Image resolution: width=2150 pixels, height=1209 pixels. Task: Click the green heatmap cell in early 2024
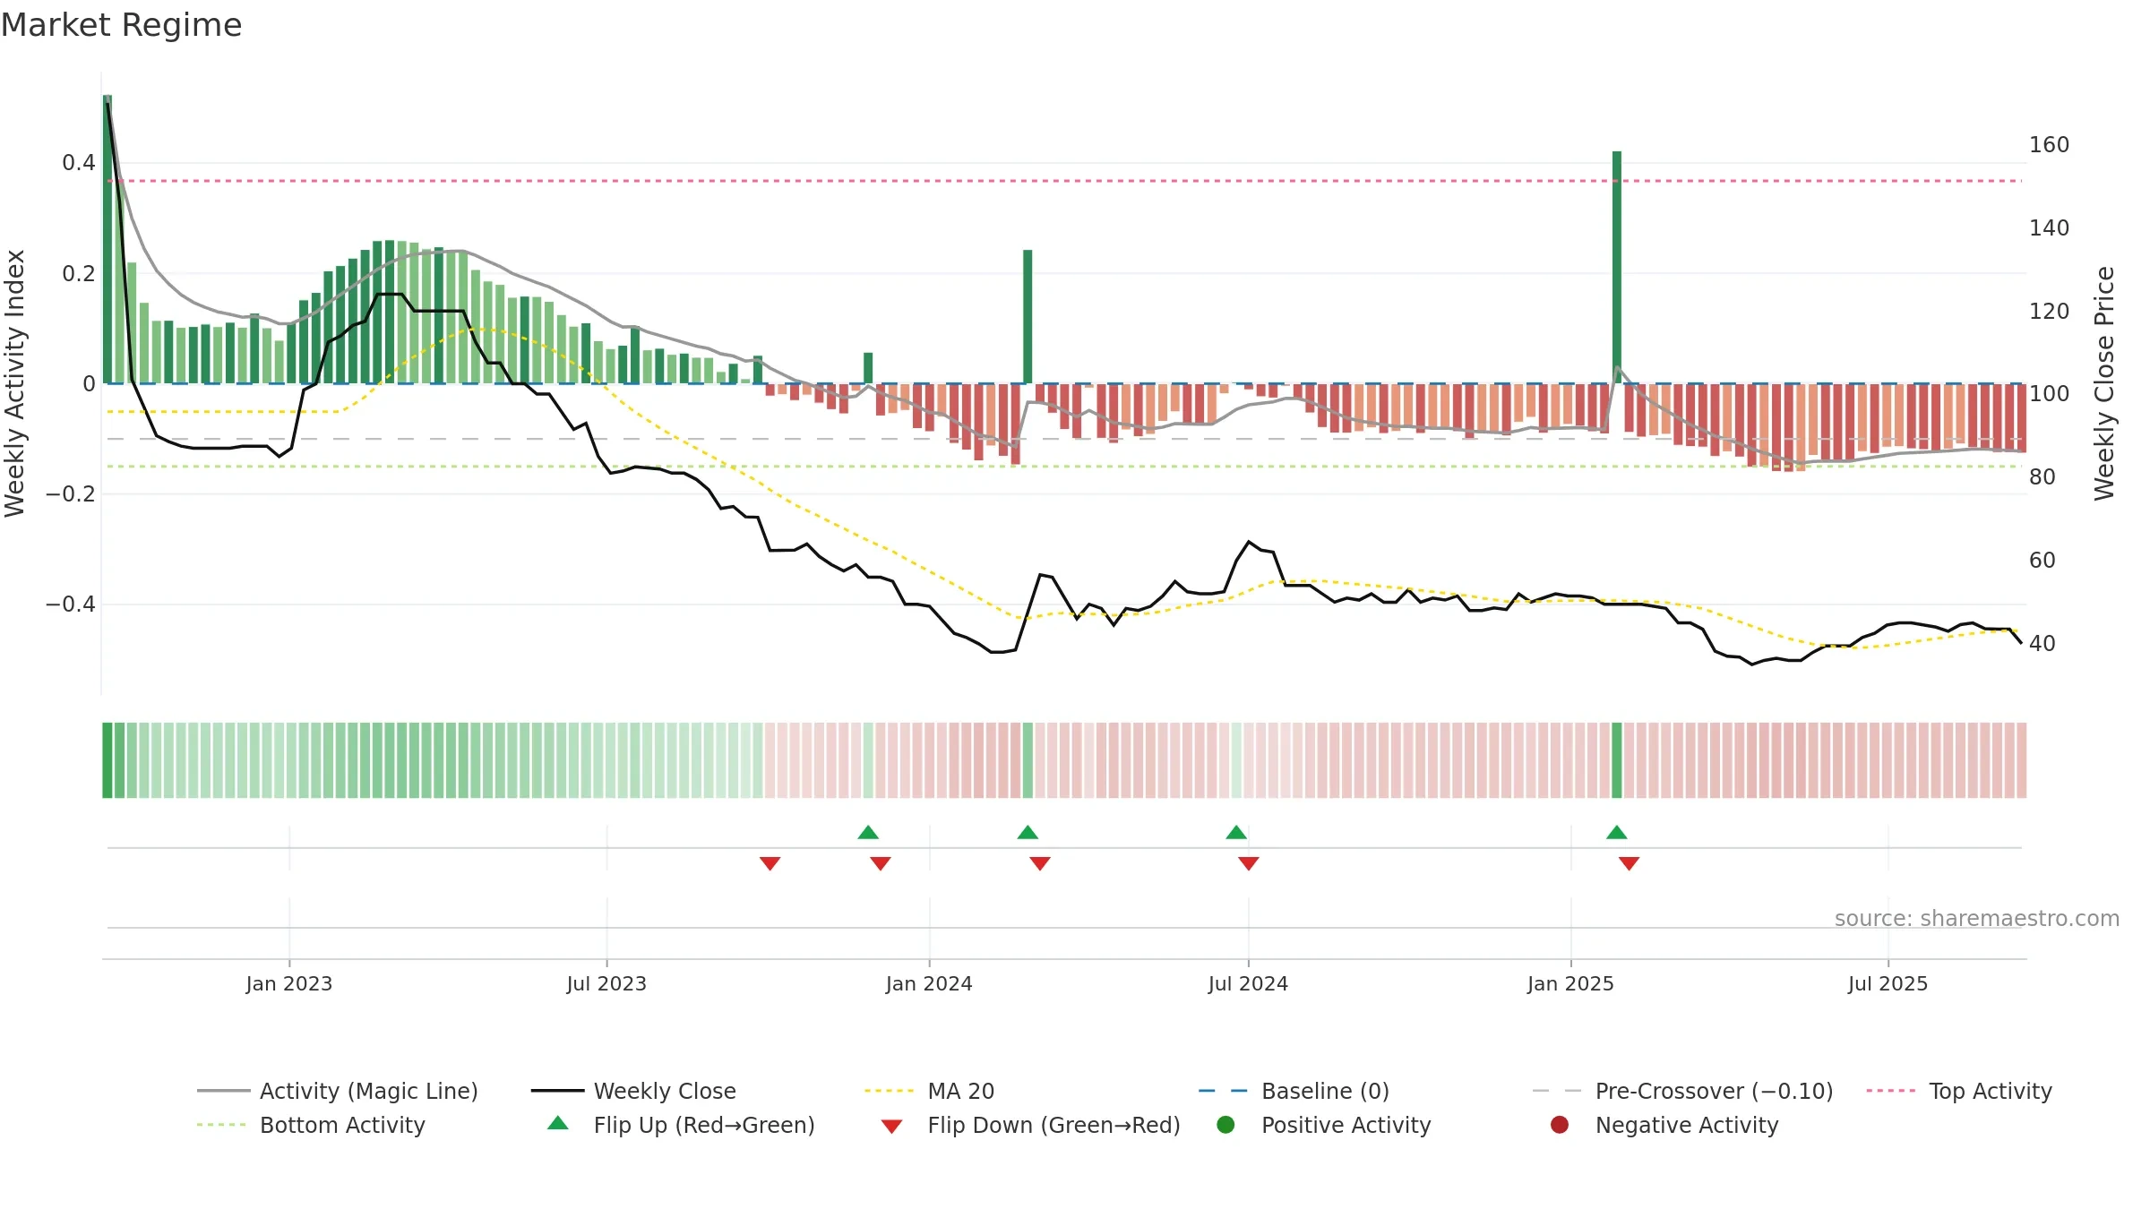click(x=1028, y=760)
